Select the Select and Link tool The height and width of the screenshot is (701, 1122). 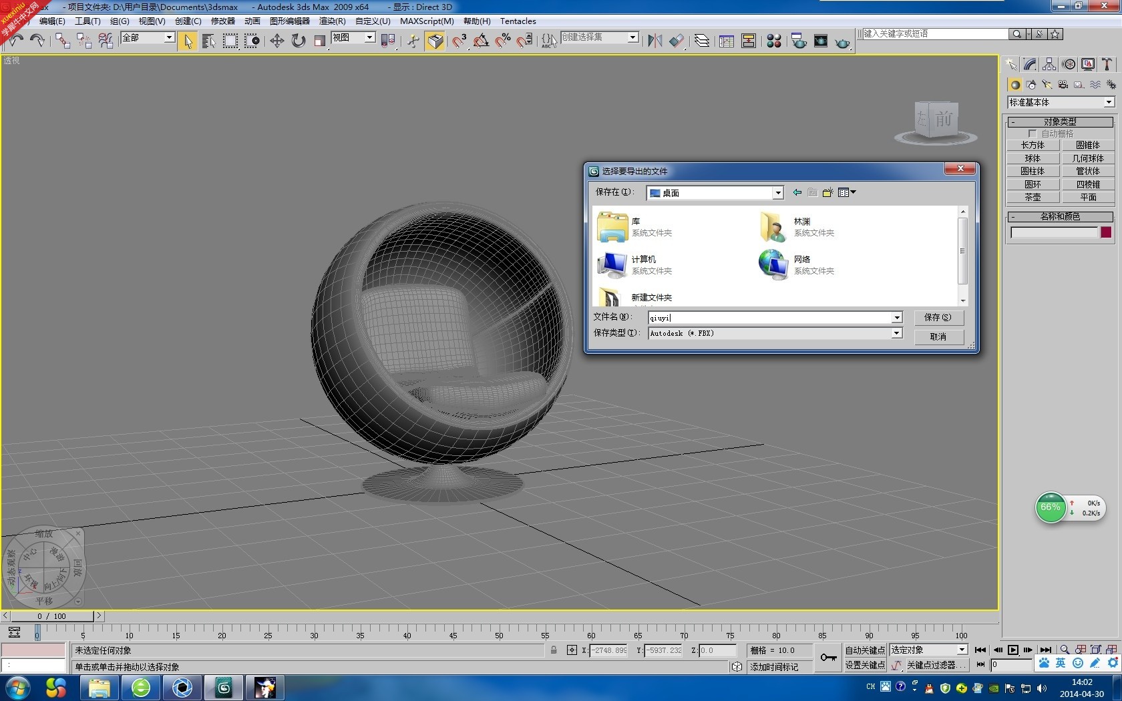coord(63,41)
